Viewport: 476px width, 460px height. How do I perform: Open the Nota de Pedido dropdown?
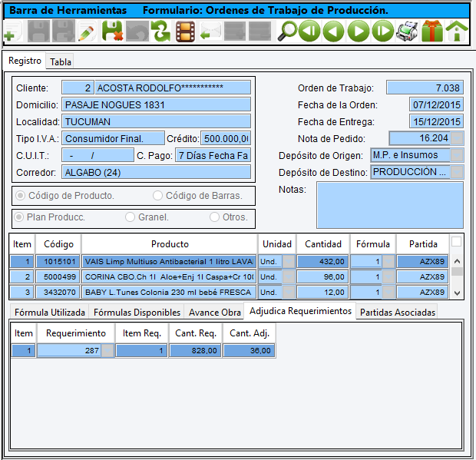tap(457, 138)
